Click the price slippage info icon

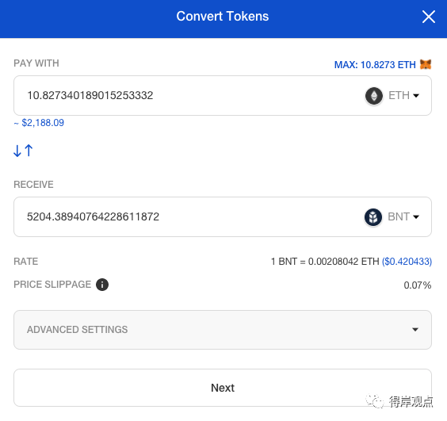point(102,285)
